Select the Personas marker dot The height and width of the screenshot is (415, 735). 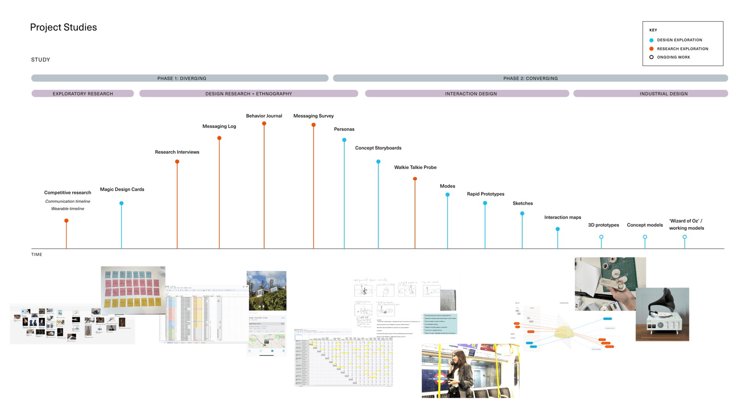(344, 140)
